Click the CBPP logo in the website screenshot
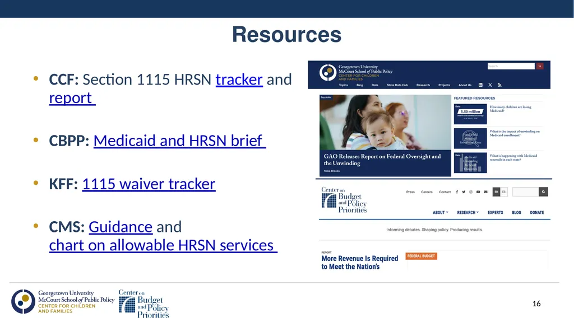The height and width of the screenshot is (322, 574). 344,200
